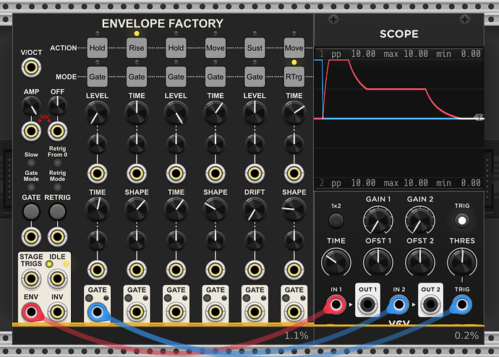Click the IDLE output jack
This screenshot has width=499, height=357.
[x=57, y=279]
